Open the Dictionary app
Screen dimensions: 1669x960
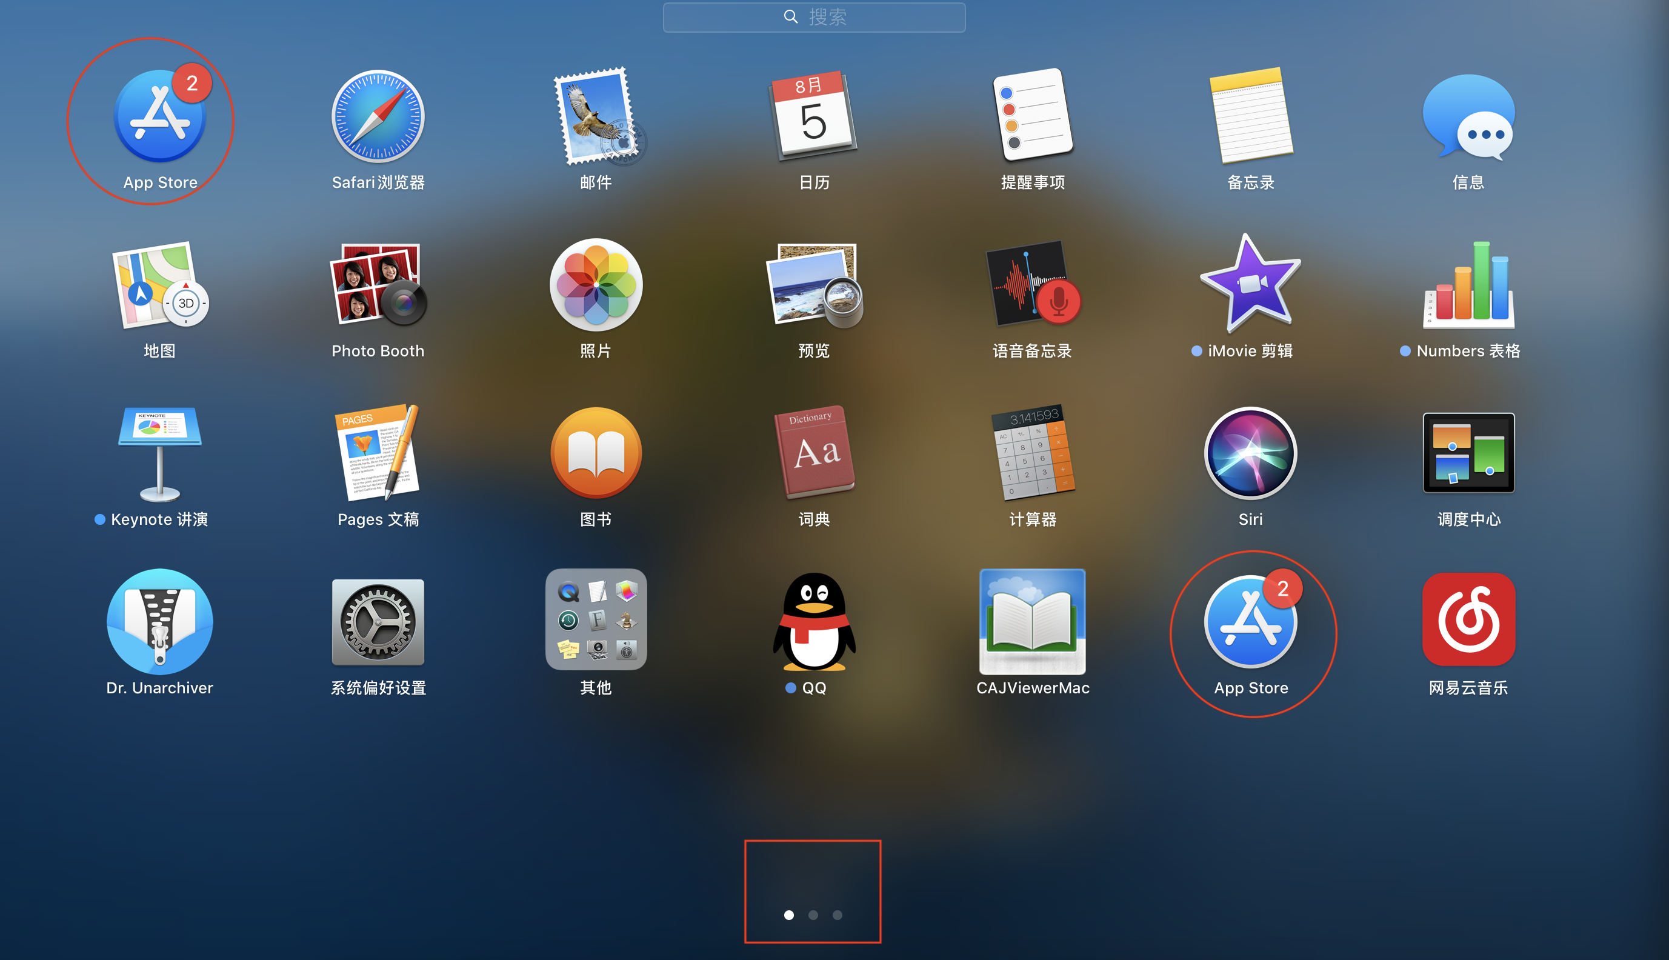[813, 453]
